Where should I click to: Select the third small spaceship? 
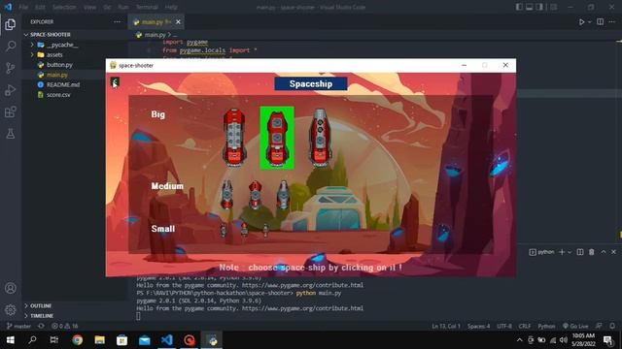[x=265, y=231]
